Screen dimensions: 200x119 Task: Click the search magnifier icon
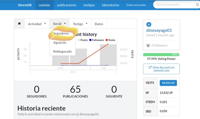[197, 5]
